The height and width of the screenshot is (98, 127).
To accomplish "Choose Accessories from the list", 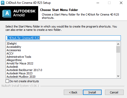I will coord(14,50).
